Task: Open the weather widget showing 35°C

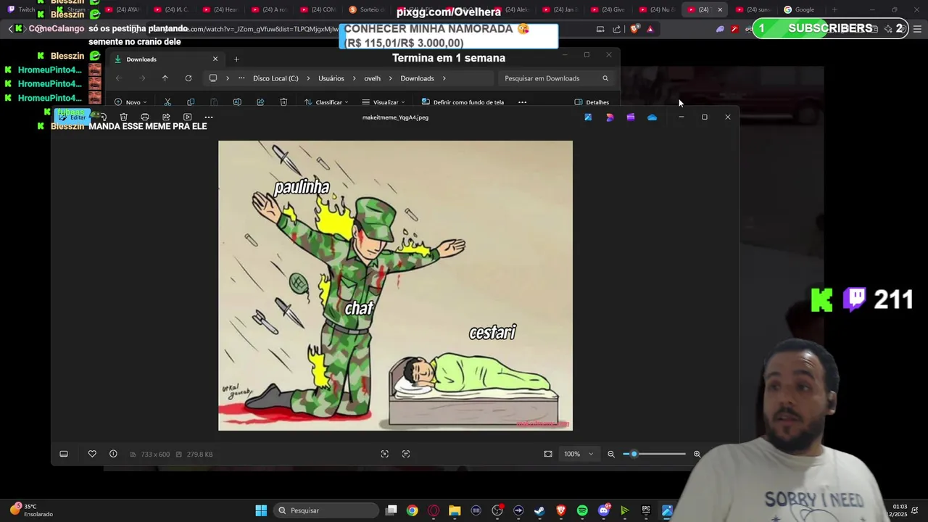Action: click(30, 510)
